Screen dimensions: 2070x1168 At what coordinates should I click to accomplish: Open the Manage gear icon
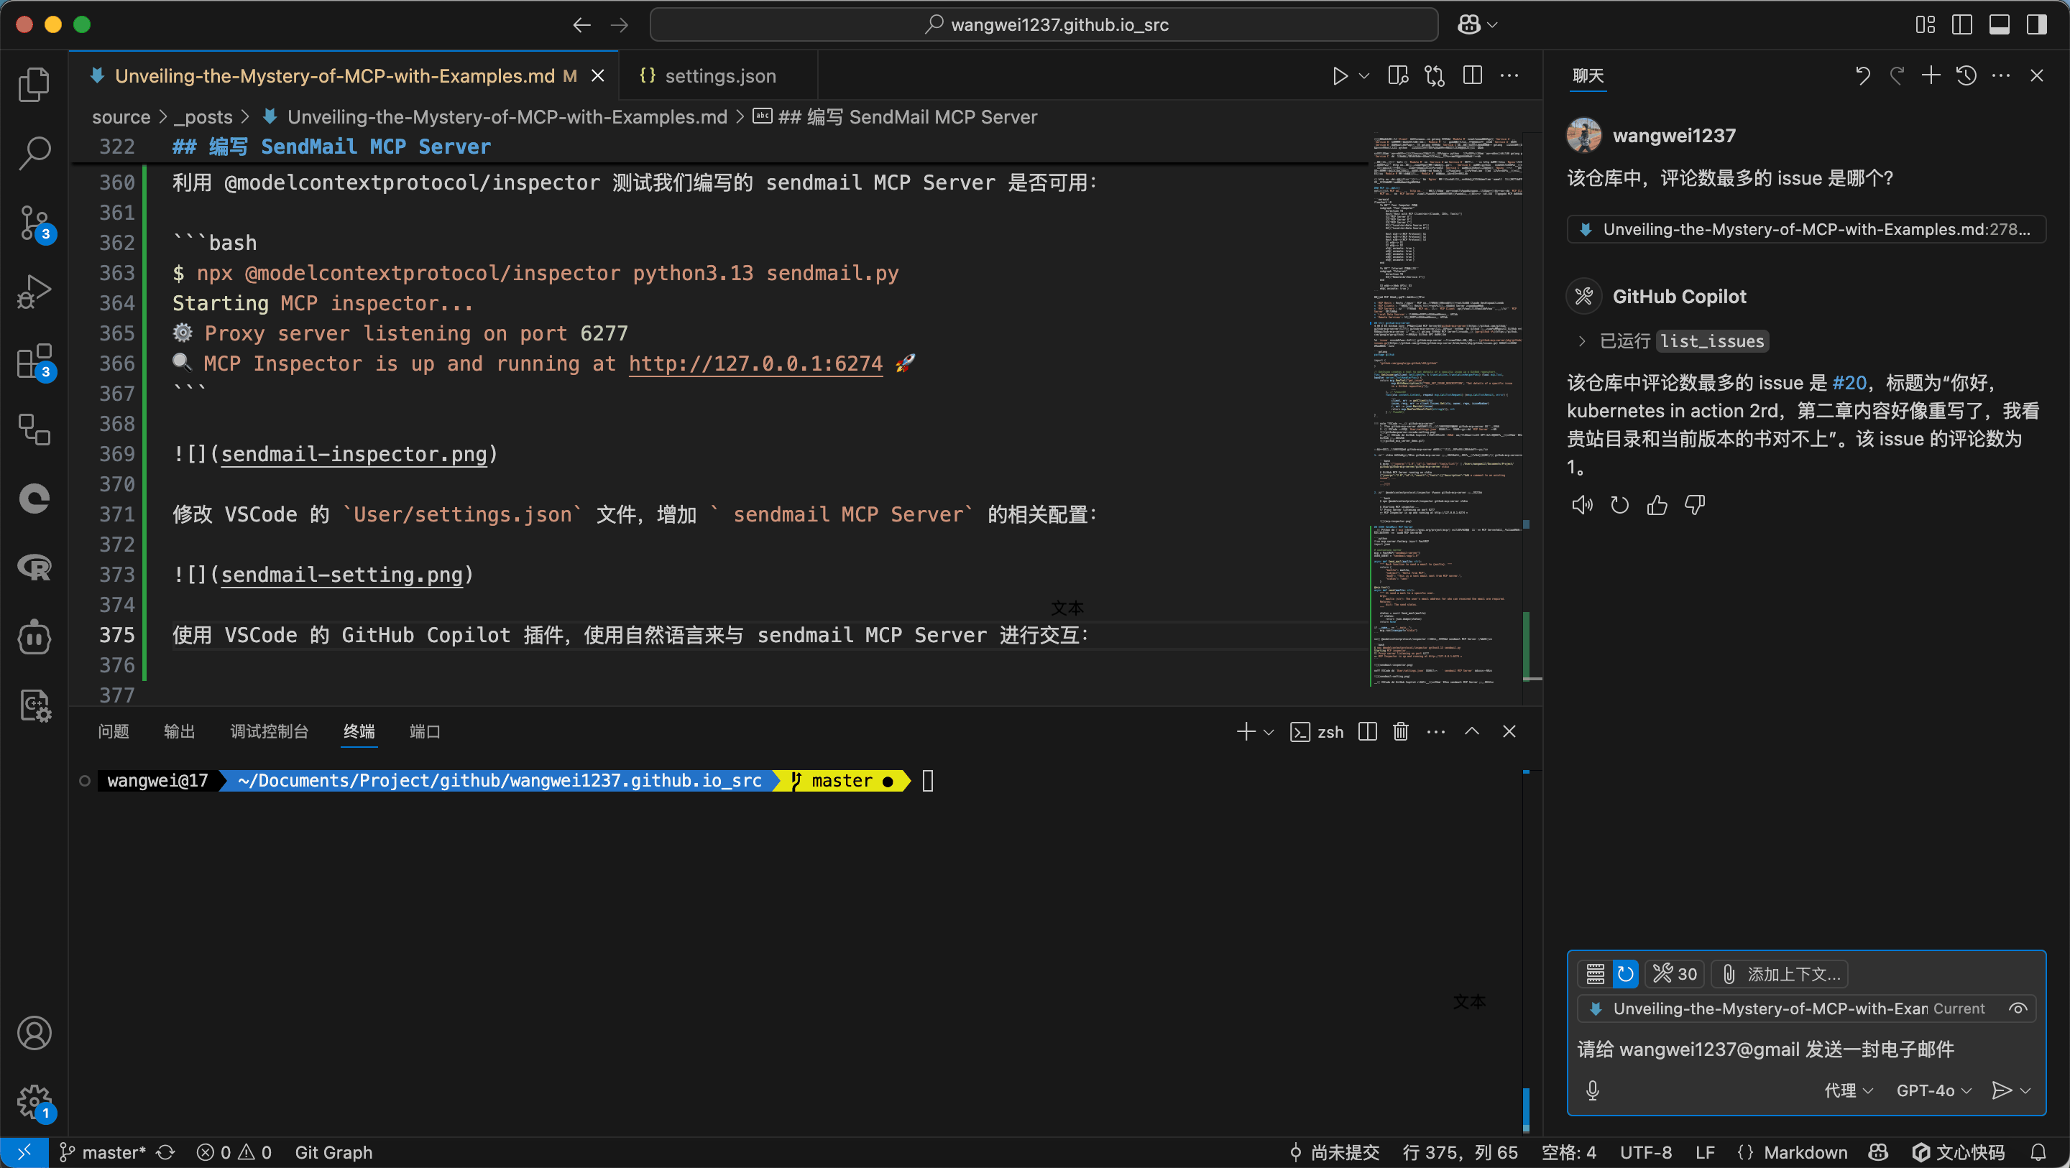pos(34,1101)
